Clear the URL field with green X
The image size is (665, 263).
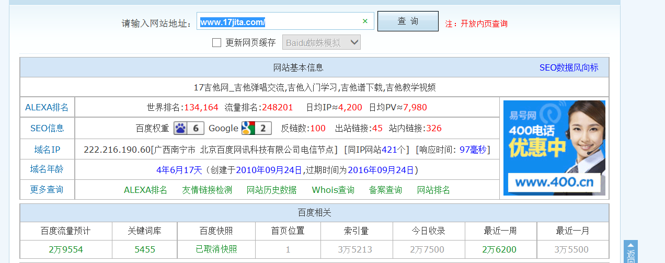365,21
